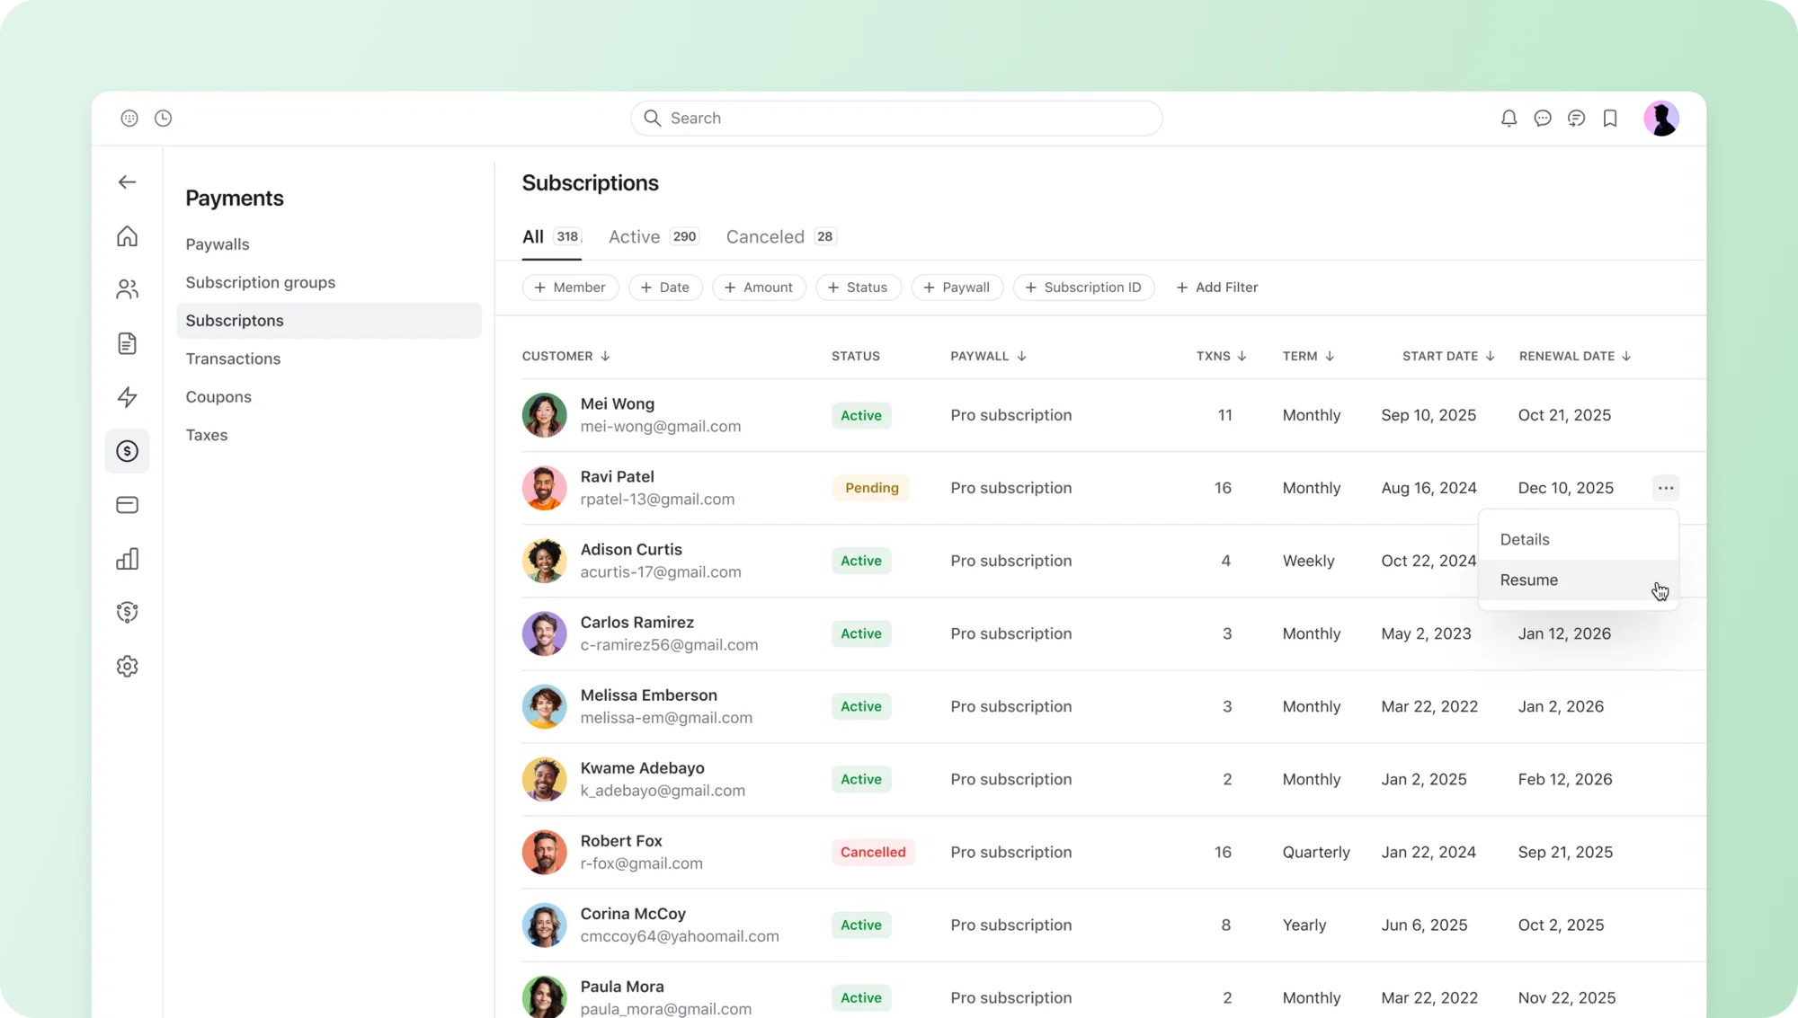Image resolution: width=1798 pixels, height=1018 pixels.
Task: Switch to the Canceled subscriptions tab
Action: click(x=781, y=236)
